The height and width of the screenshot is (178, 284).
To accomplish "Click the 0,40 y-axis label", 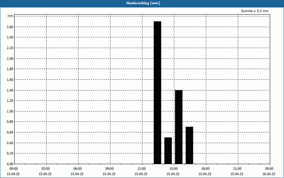I will [x=10, y=143].
